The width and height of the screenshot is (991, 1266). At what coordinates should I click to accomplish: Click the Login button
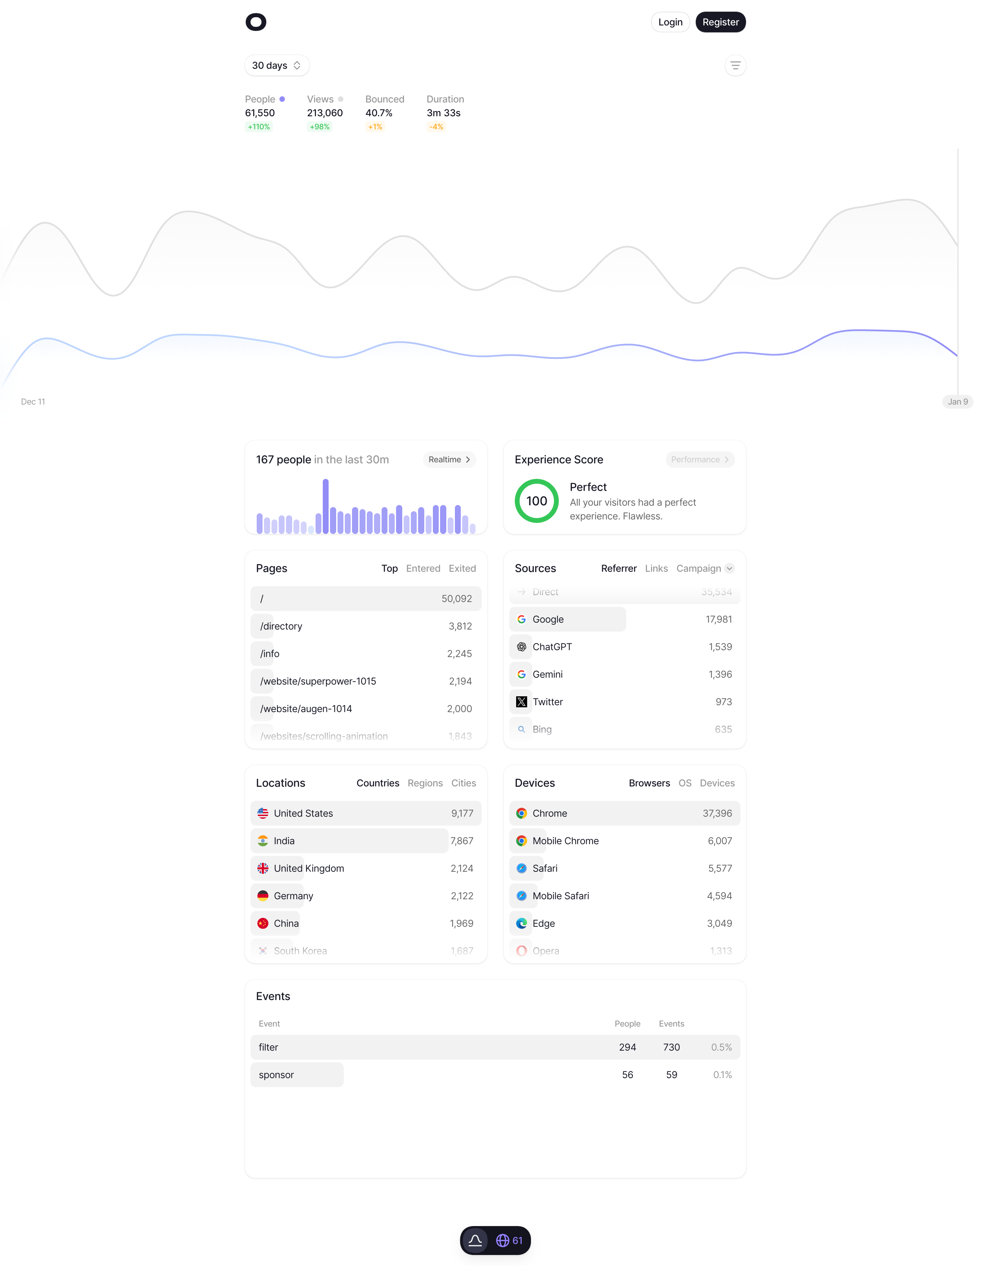(x=670, y=21)
